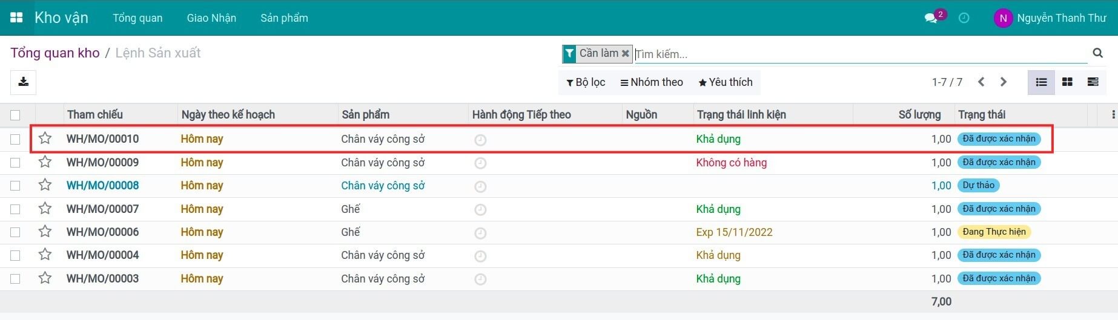The image size is (1118, 320).
Task: Go to Tổng quan kho breadcrumb
Action: [55, 53]
